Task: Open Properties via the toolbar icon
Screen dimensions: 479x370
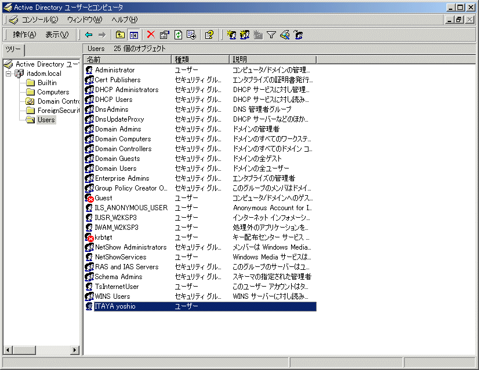Action: pos(164,35)
